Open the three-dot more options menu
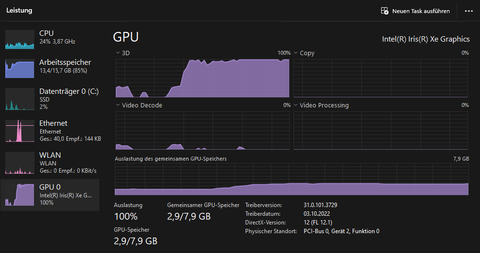This screenshot has height=253, width=480. tap(469, 11)
